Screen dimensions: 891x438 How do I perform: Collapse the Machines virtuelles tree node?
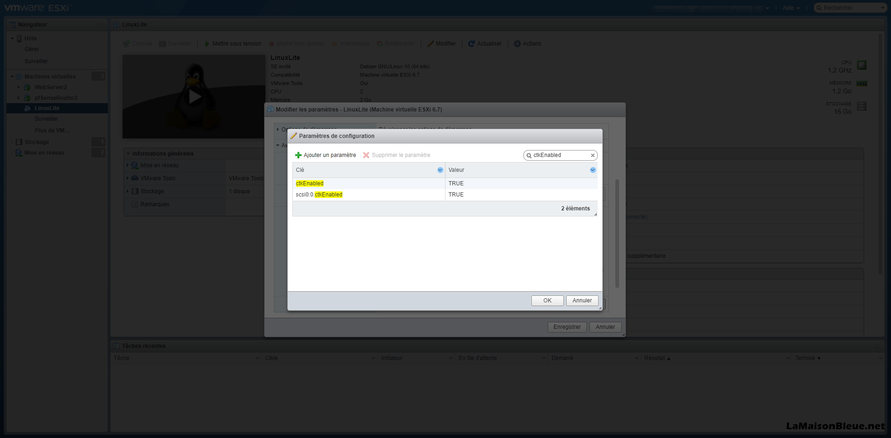tap(12, 77)
